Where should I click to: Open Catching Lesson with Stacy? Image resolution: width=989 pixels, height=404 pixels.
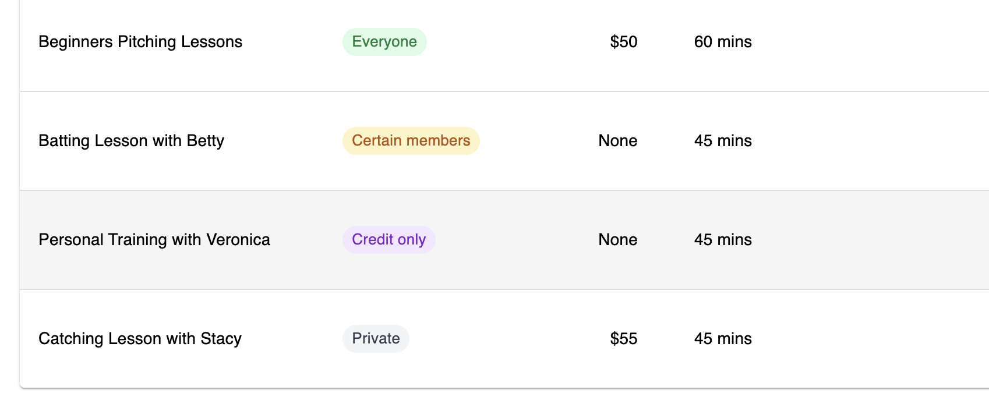140,339
